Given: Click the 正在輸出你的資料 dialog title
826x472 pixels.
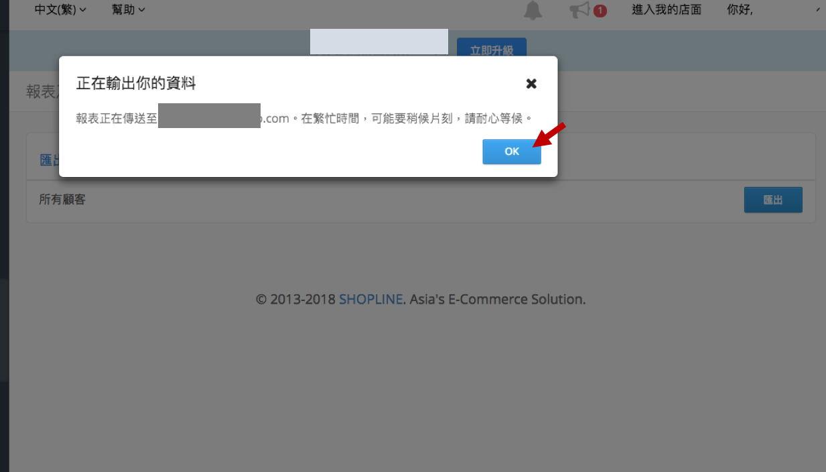Looking at the screenshot, I should (136, 83).
